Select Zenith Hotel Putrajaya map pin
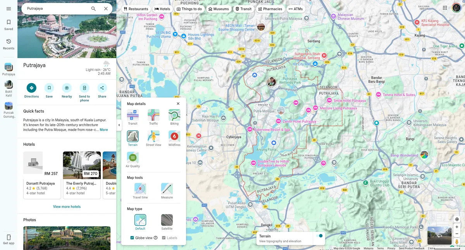Screen dimensions: 465x250 [278, 122]
